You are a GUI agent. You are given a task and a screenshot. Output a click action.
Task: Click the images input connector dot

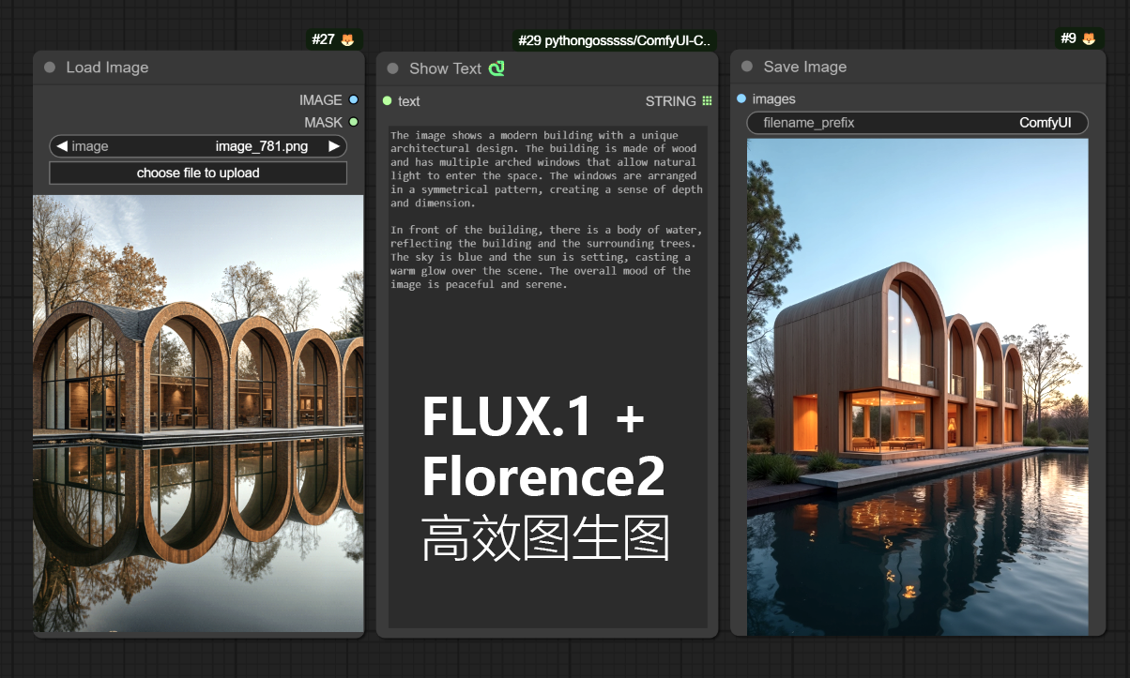click(741, 98)
